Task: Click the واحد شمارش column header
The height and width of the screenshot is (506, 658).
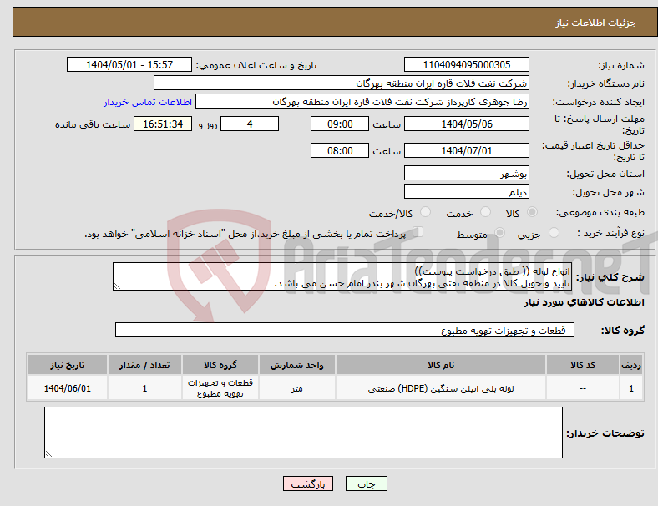Action: pos(297,365)
